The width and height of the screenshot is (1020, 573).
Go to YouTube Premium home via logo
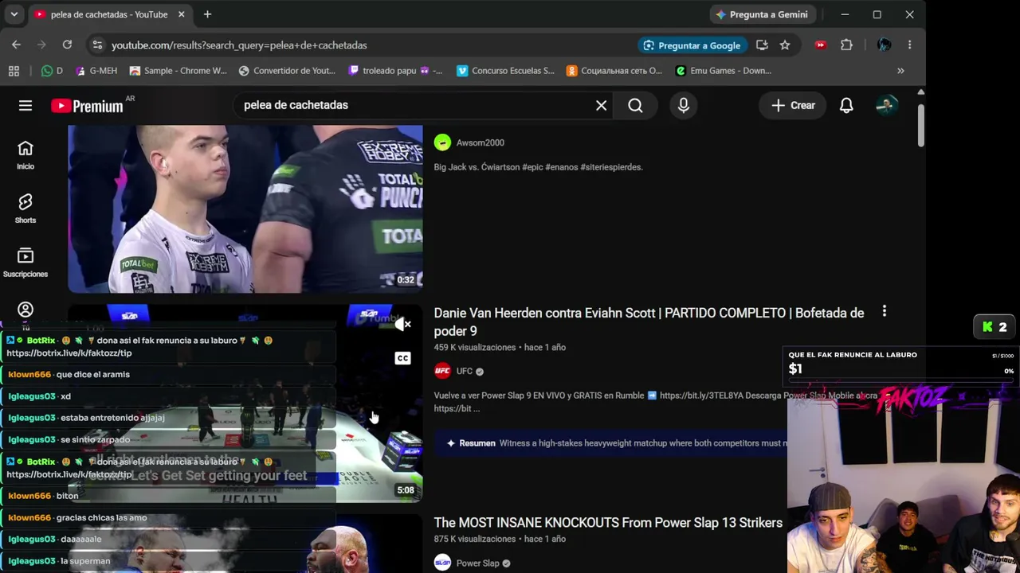87,106
